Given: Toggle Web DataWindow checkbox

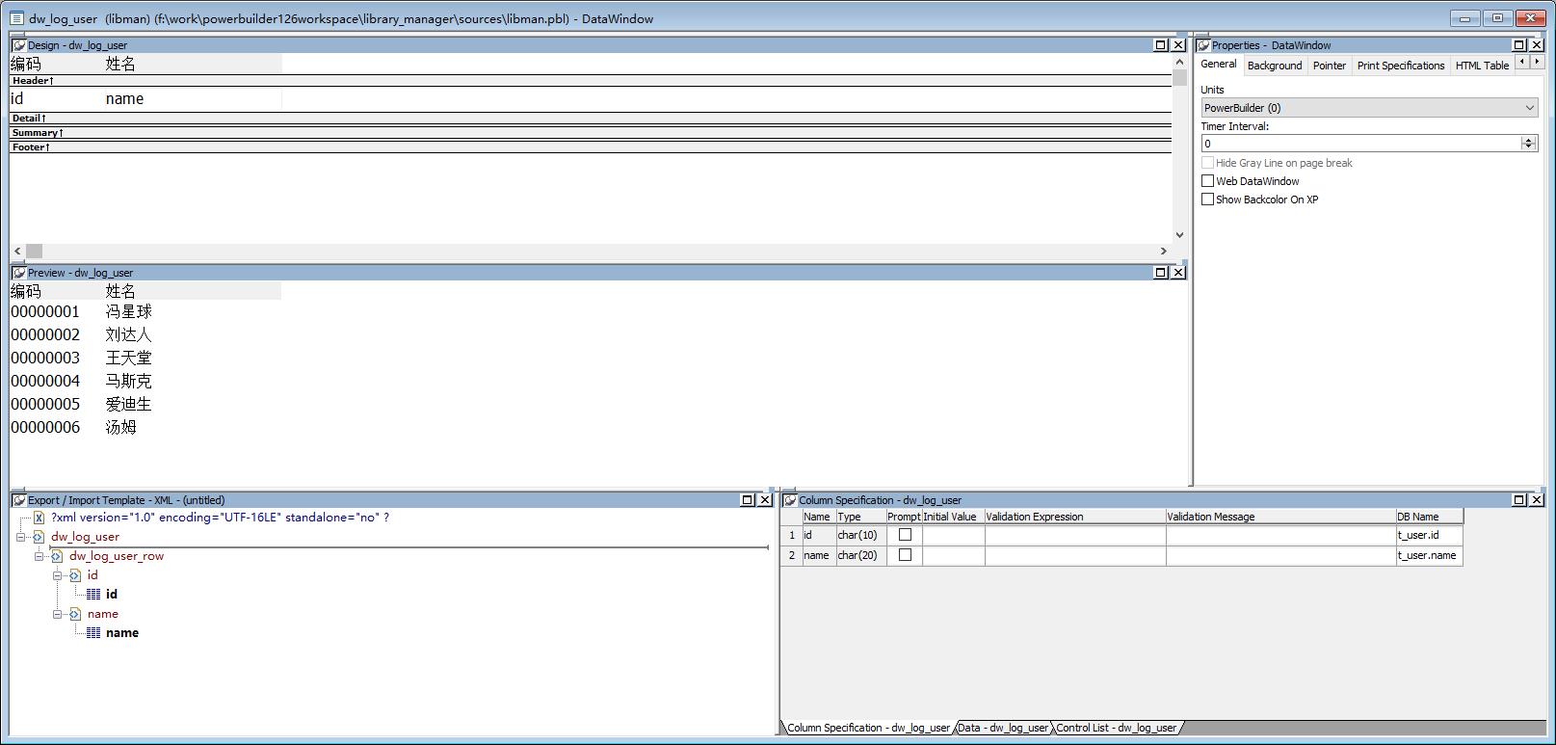Looking at the screenshot, I should tap(1207, 181).
